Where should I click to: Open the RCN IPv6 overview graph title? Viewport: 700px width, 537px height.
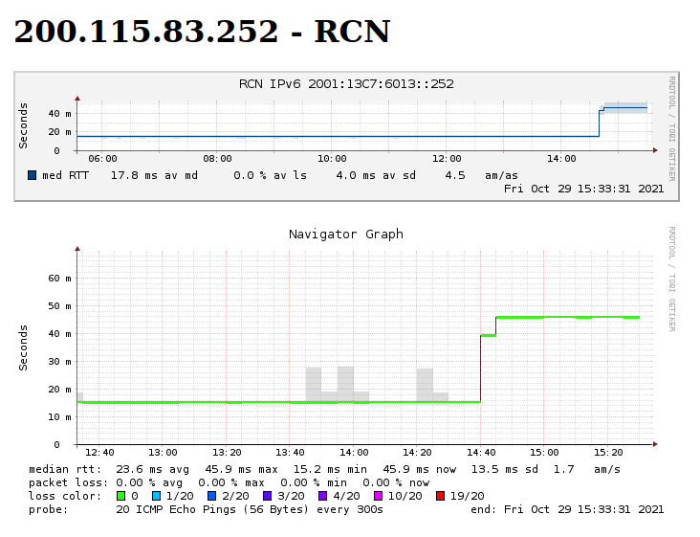click(346, 84)
